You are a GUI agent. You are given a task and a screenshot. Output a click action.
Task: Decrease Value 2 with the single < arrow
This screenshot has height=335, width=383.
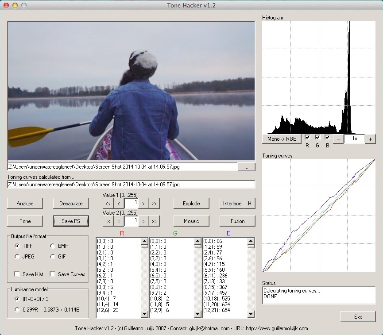119,221
